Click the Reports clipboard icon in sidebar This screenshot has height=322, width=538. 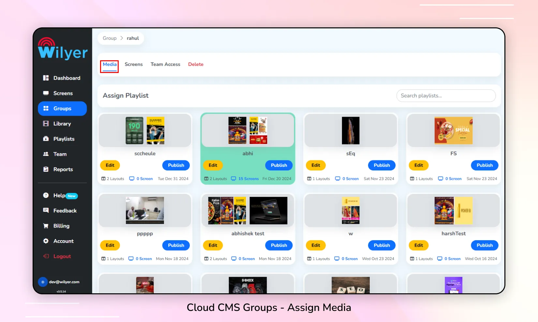tap(46, 169)
